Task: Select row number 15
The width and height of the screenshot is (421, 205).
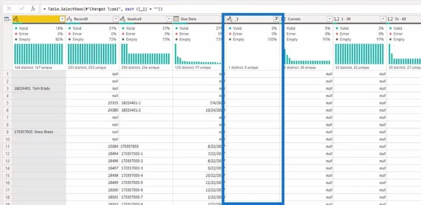Action: [x=7, y=176]
